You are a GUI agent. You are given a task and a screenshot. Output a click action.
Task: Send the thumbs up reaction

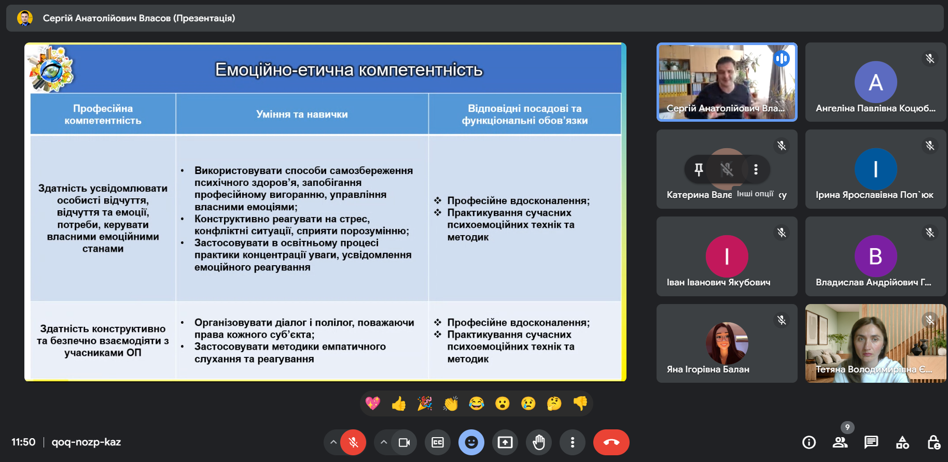coord(399,403)
